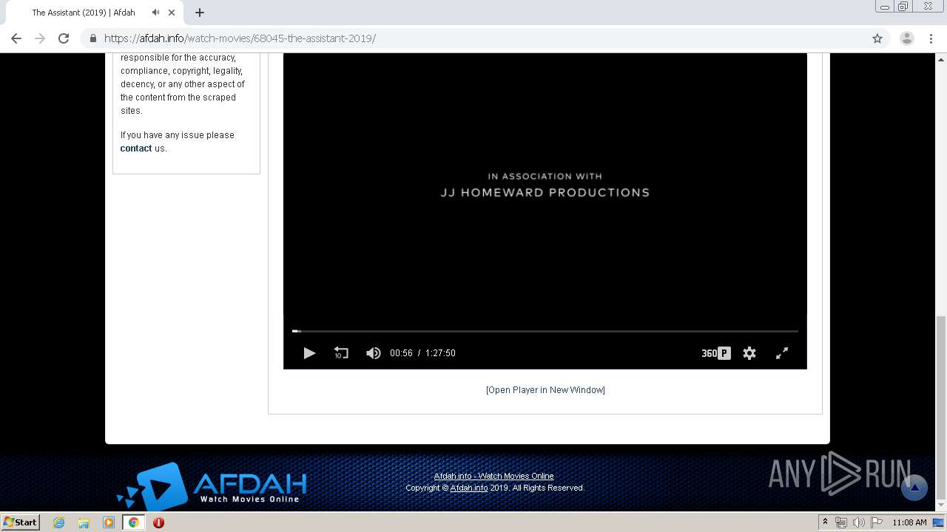Open Player in New Window link
The image size is (947, 532).
coord(545,390)
